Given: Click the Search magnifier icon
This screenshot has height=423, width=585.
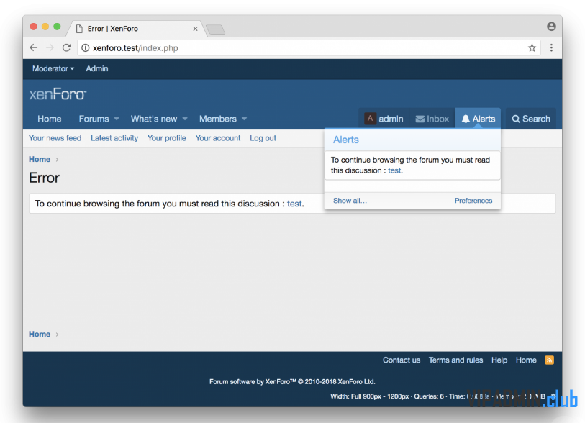Looking at the screenshot, I should pos(516,119).
